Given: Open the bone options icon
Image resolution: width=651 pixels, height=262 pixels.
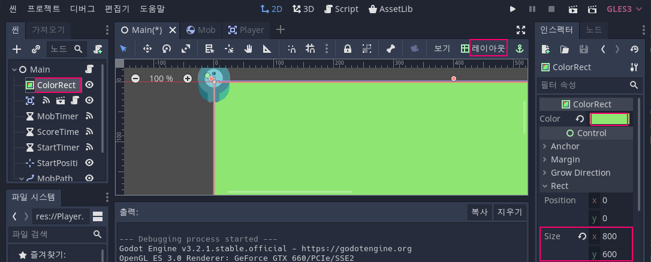Looking at the screenshot, I should tap(390, 49).
